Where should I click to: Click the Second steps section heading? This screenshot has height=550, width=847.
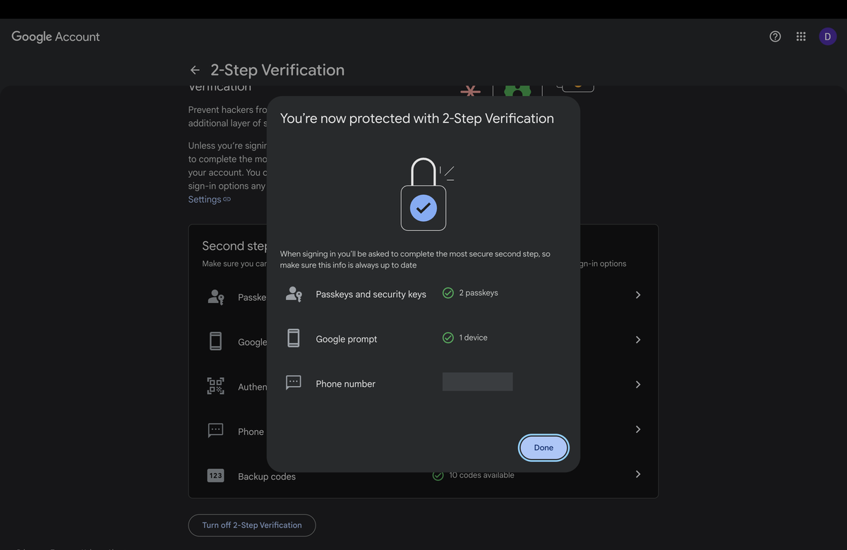coord(234,246)
